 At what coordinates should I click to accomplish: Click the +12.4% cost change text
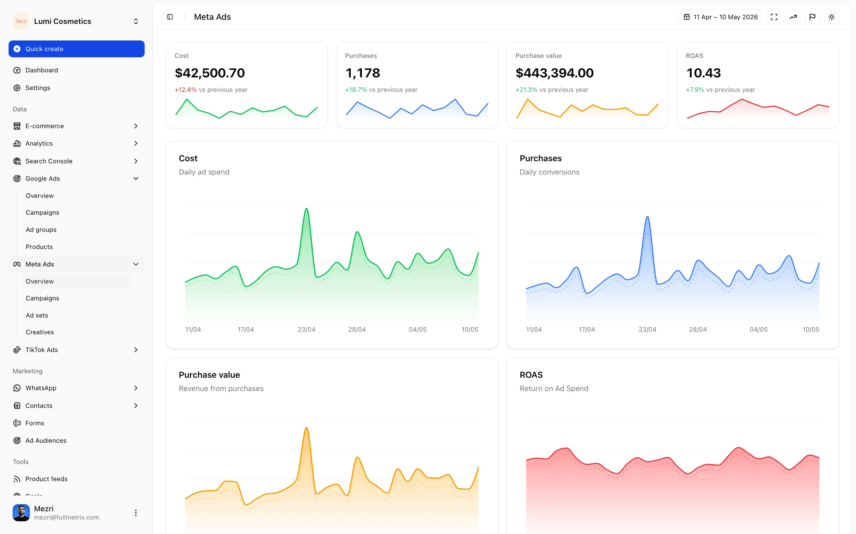186,90
